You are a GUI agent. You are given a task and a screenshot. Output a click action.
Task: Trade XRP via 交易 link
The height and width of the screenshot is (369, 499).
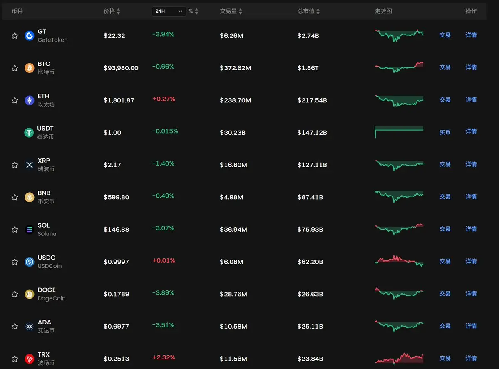tap(445, 164)
